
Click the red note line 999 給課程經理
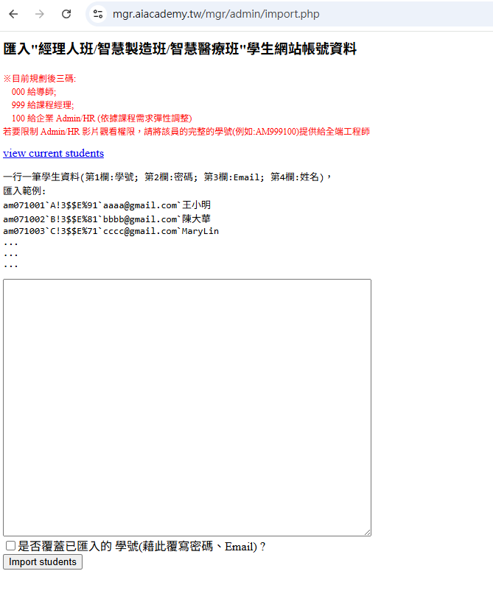[x=43, y=105]
